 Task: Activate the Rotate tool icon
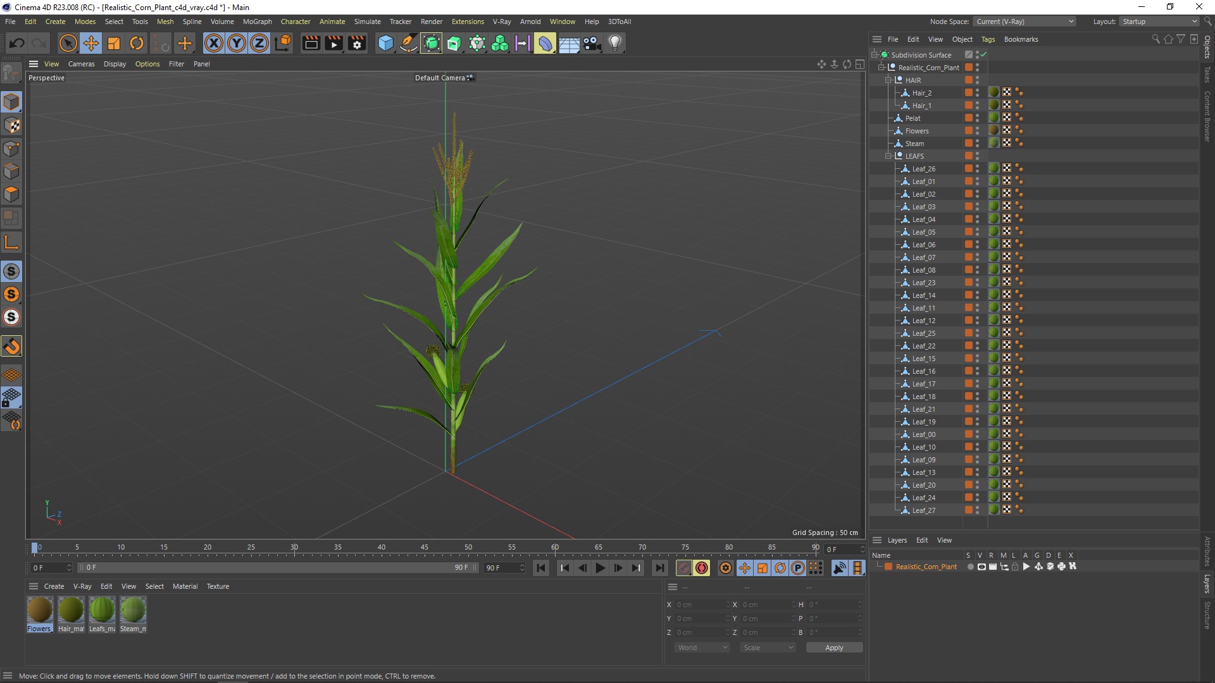137,43
